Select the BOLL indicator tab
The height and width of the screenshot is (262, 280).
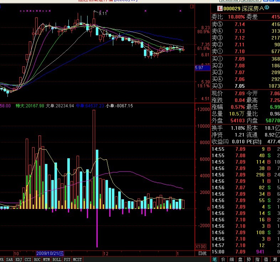[57, 260]
